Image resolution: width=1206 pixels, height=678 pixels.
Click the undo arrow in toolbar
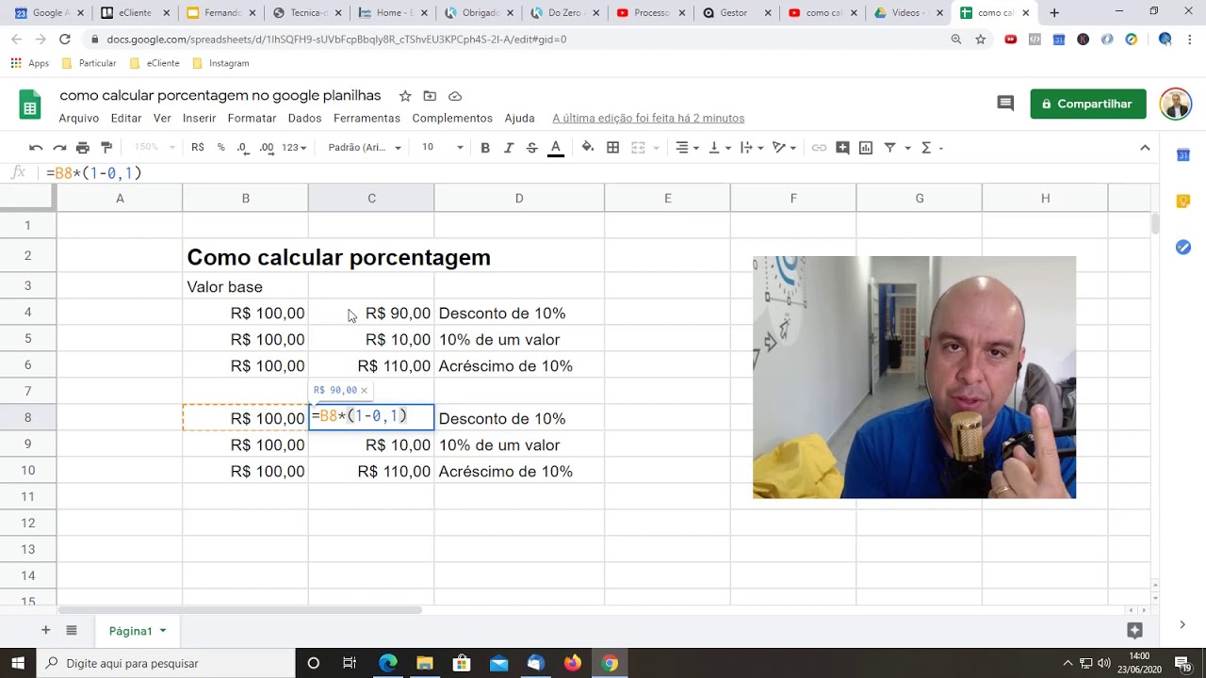click(36, 148)
